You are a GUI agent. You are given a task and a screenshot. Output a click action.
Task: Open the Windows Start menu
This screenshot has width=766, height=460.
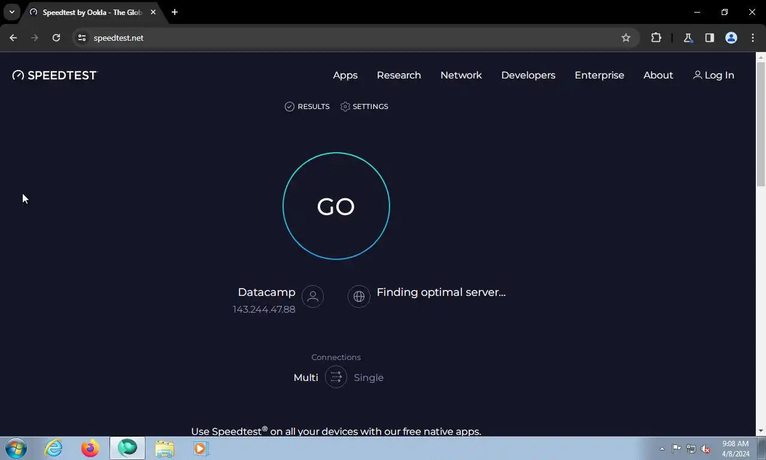tap(16, 448)
